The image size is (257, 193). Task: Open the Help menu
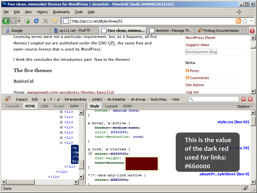click(91, 12)
